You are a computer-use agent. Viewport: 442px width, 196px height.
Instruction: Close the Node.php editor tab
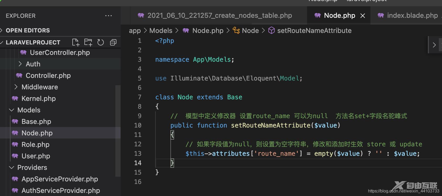(x=363, y=16)
